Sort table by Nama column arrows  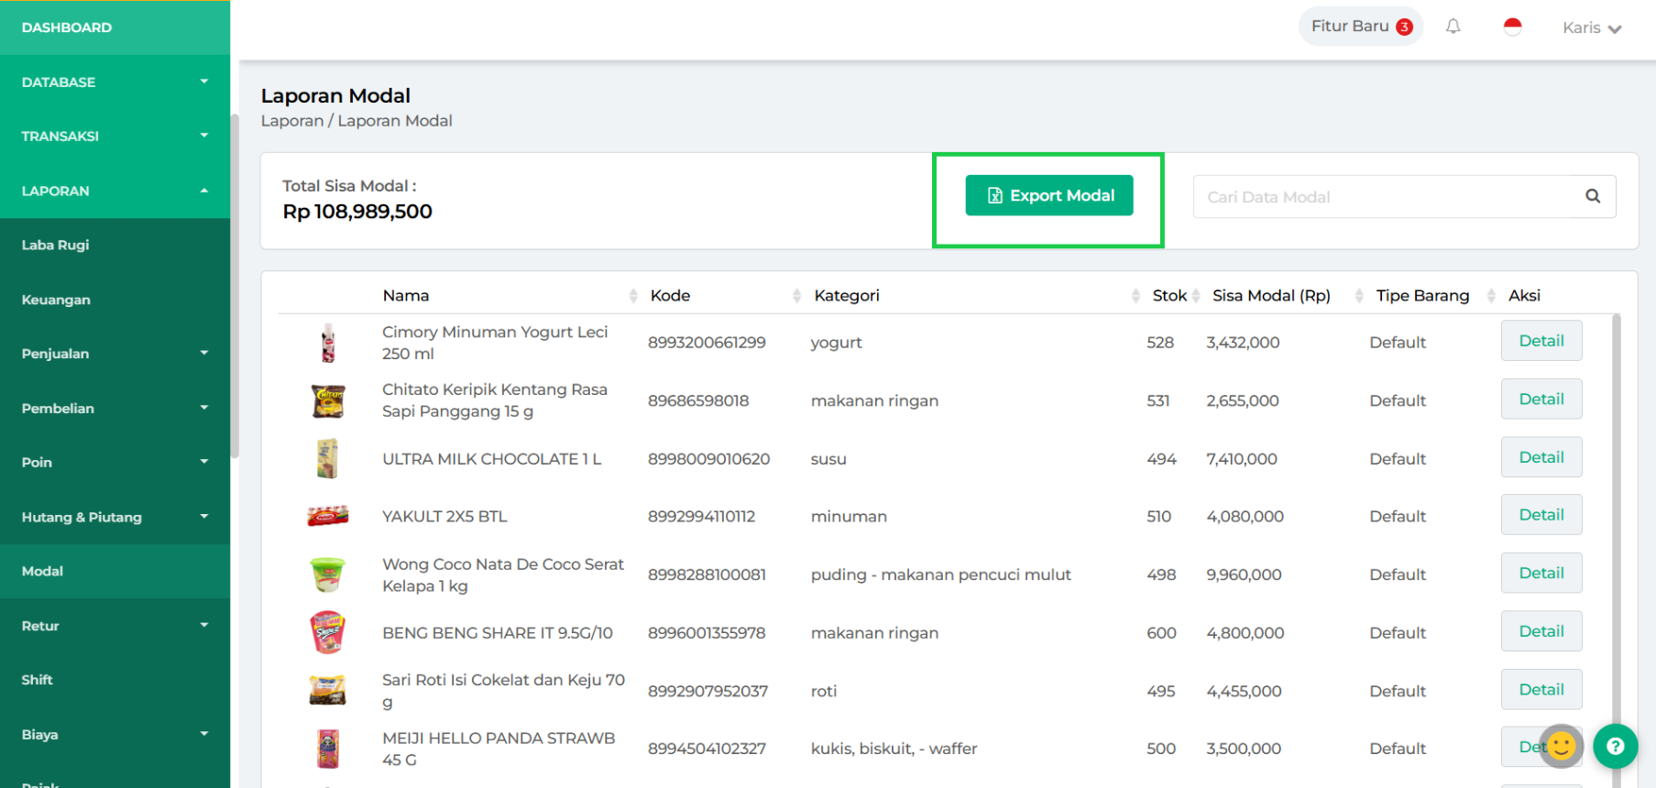(x=633, y=295)
